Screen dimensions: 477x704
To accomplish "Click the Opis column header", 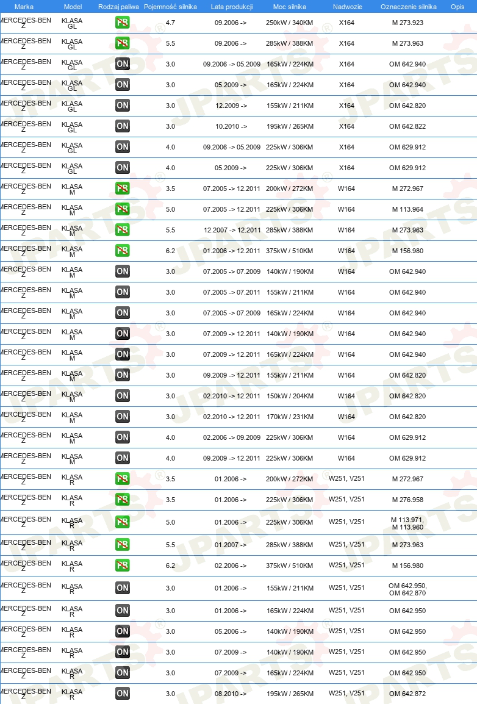I will (457, 7).
